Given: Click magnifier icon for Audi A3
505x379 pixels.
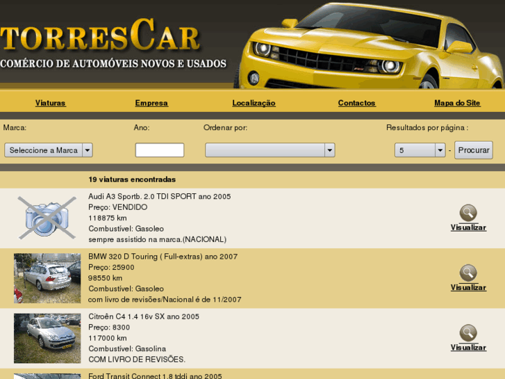Looking at the screenshot, I should (x=468, y=213).
